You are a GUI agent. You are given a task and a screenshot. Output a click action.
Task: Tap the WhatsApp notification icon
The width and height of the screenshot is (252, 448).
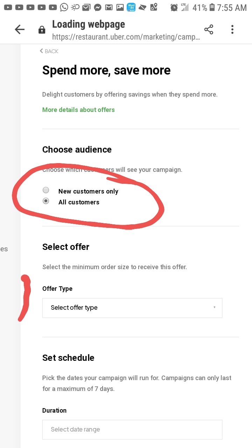[64, 7]
